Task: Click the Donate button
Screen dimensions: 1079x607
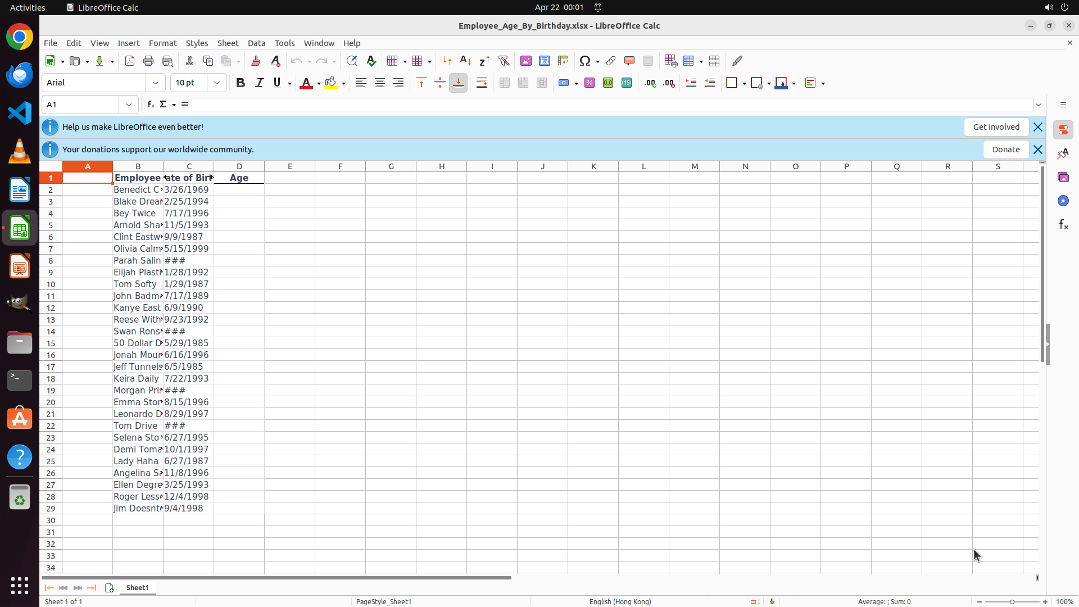Action: pyautogui.click(x=1005, y=150)
